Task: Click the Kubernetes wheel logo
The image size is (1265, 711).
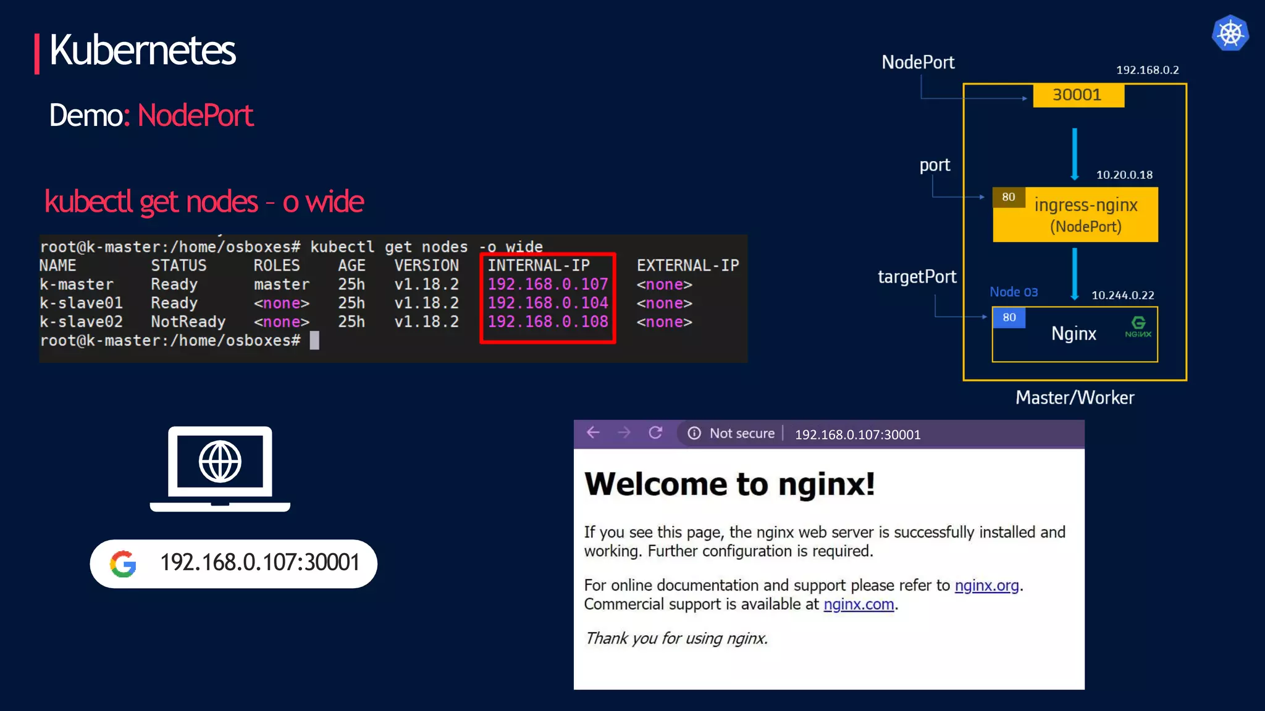Action: (x=1230, y=33)
